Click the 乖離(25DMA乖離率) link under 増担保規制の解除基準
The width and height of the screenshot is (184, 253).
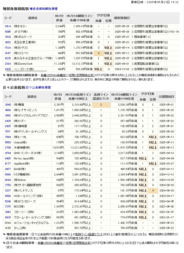54,75
